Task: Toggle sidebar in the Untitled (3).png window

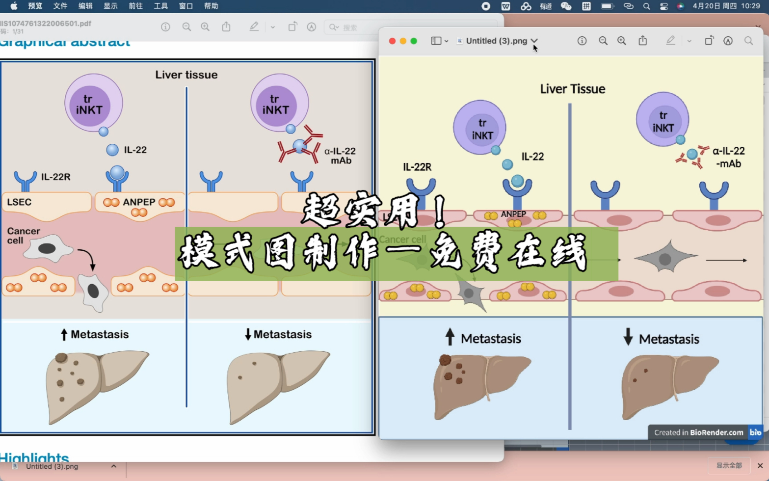Action: (436, 41)
